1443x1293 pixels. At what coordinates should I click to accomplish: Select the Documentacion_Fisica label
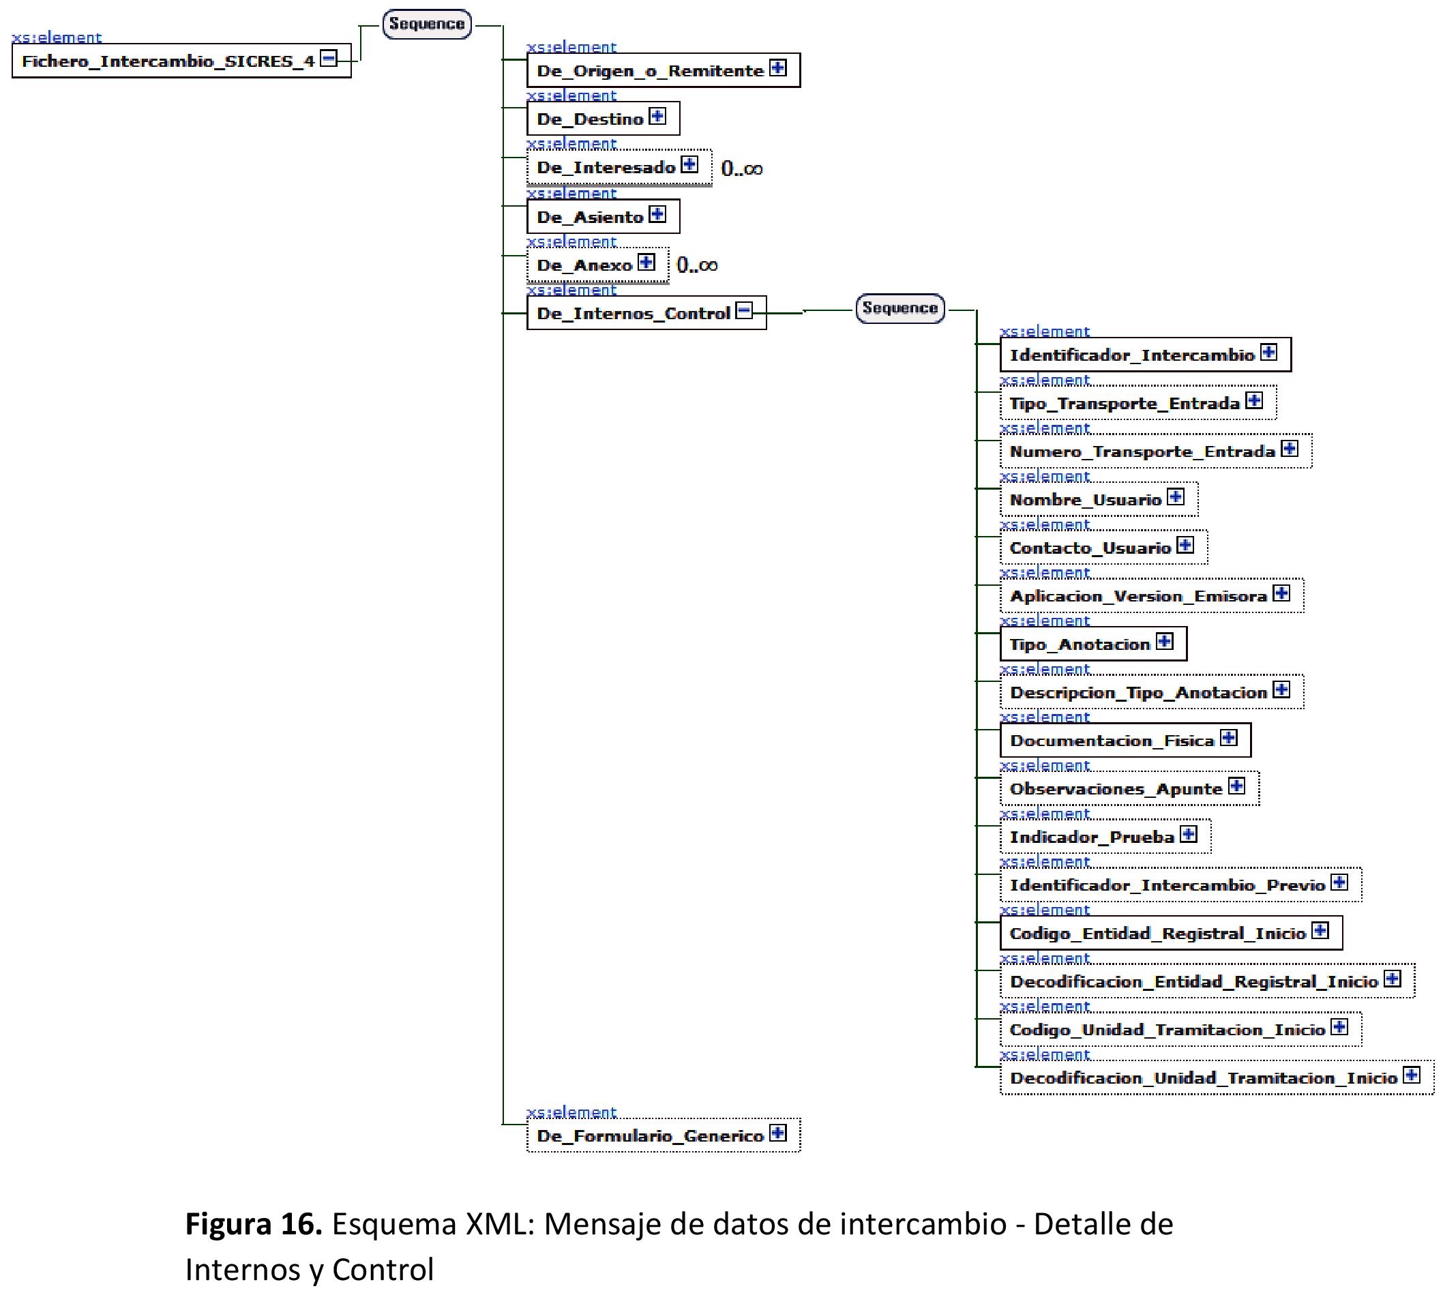pyautogui.click(x=1113, y=742)
